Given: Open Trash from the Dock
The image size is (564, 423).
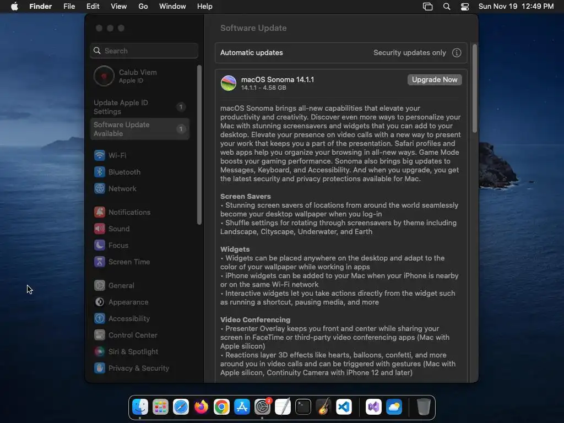Looking at the screenshot, I should pyautogui.click(x=424, y=407).
